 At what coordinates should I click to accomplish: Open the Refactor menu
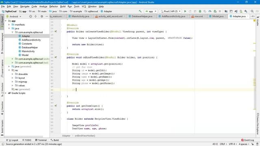(x=54, y=6)
